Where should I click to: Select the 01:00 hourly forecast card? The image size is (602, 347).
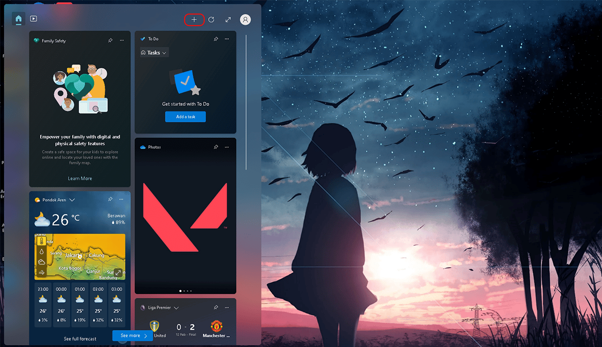(80, 305)
